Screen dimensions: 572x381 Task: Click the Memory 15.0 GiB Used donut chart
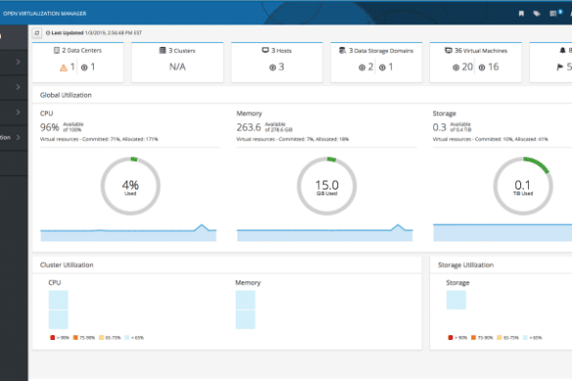coord(327,186)
